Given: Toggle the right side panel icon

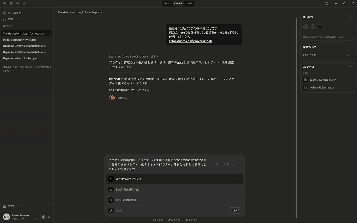Looking at the screenshot, I should pyautogui.click(x=326, y=4).
